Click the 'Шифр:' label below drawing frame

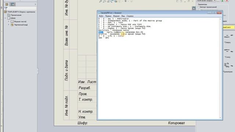pos(83,123)
